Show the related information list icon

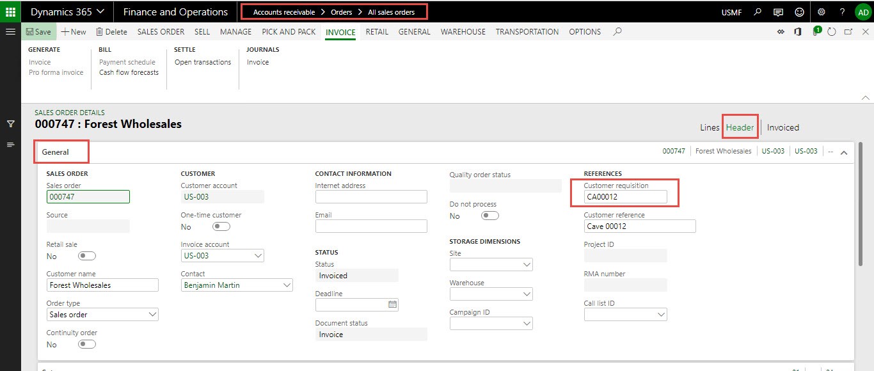10,145
